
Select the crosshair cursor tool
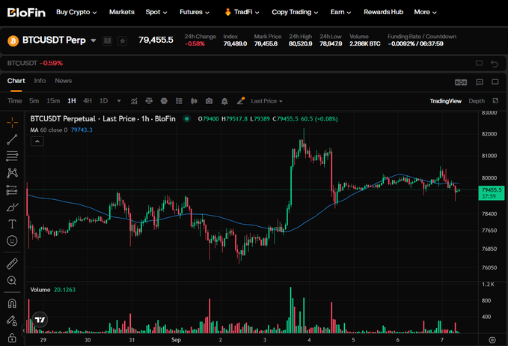[12, 123]
